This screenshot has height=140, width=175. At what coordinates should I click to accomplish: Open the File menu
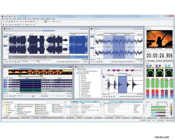point(3,19)
